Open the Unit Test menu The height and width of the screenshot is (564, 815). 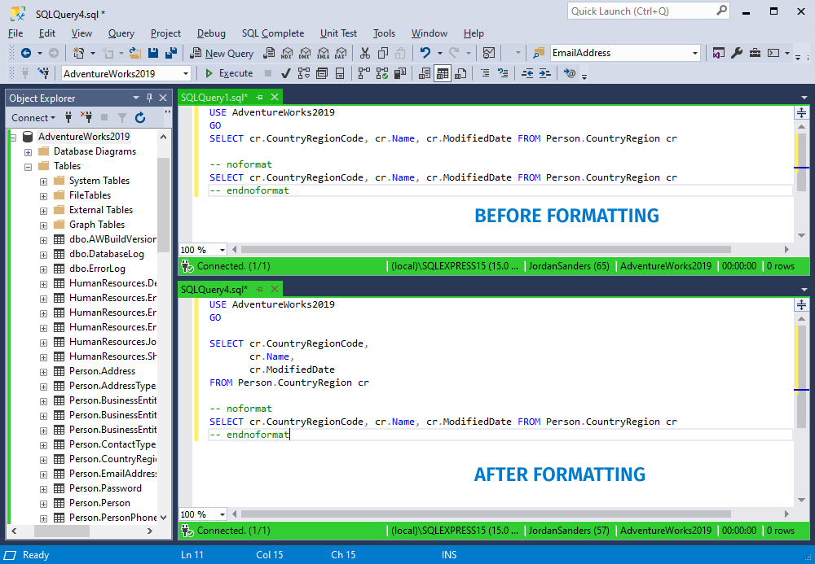tap(338, 33)
